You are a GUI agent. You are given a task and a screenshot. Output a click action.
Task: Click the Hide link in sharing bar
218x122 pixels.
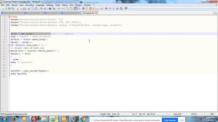tap(182, 120)
